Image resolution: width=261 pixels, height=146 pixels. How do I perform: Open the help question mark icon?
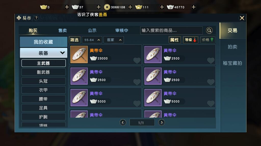(36, 18)
